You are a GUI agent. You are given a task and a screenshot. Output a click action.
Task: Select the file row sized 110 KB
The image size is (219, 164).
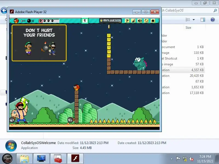click(x=183, y=53)
